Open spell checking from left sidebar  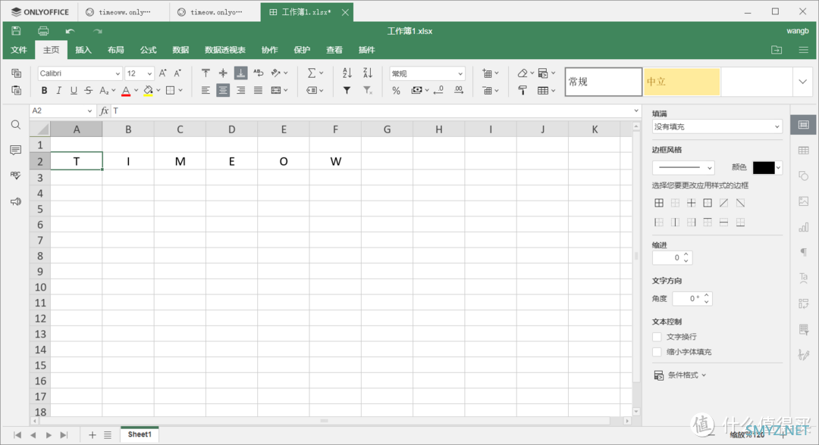click(16, 175)
